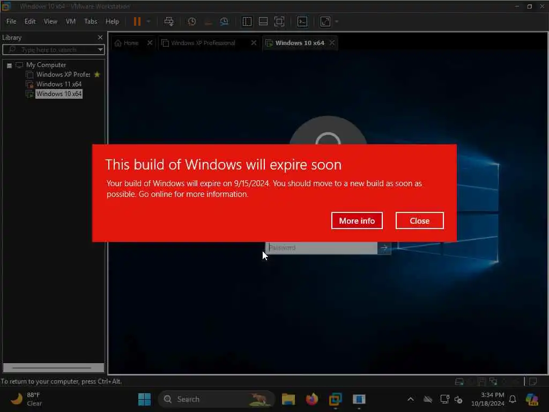Click the password submit arrow button
Screen dimensions: 549x412
[384, 248]
